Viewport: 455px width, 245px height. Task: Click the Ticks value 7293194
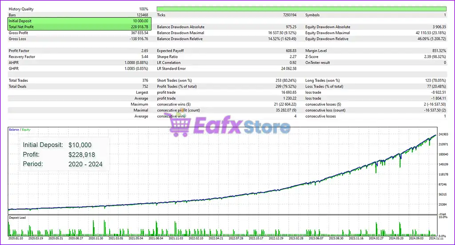290,15
